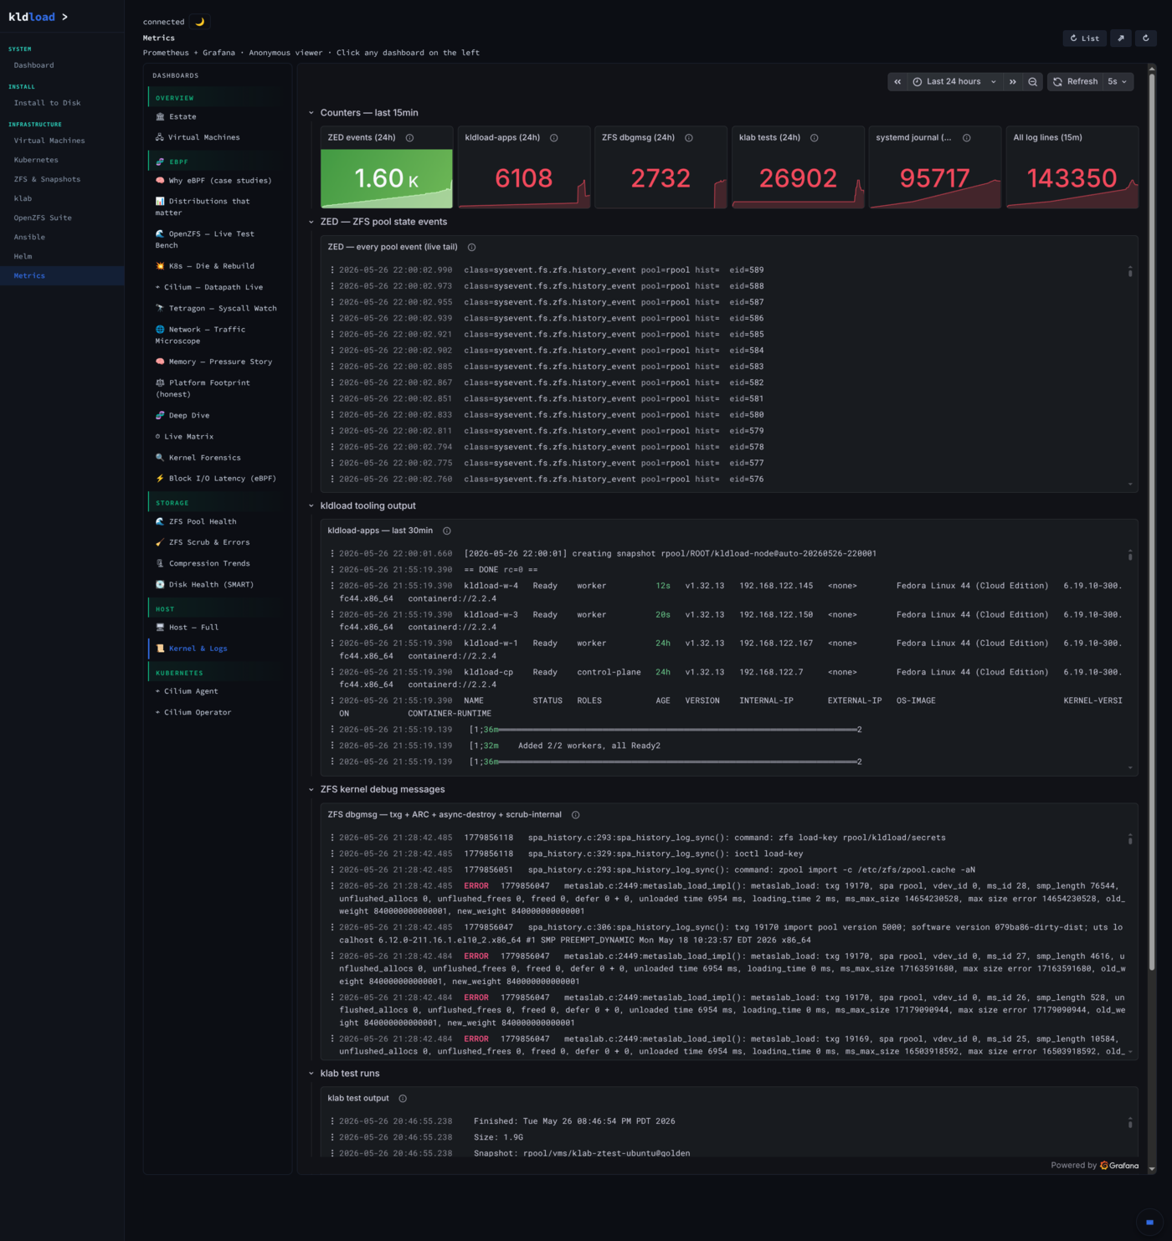Shift time range backward with double-left arrows

click(x=897, y=81)
